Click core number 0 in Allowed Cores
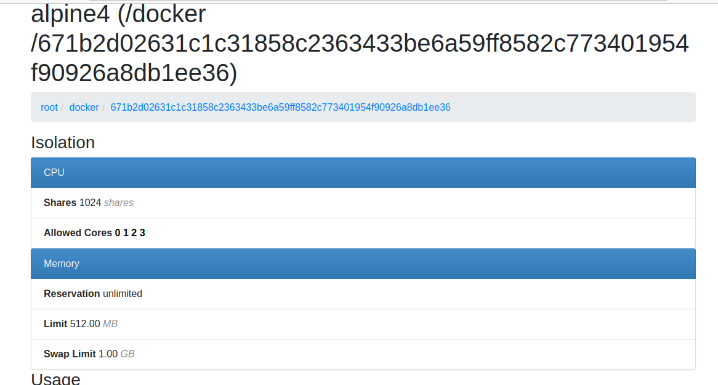 [118, 232]
